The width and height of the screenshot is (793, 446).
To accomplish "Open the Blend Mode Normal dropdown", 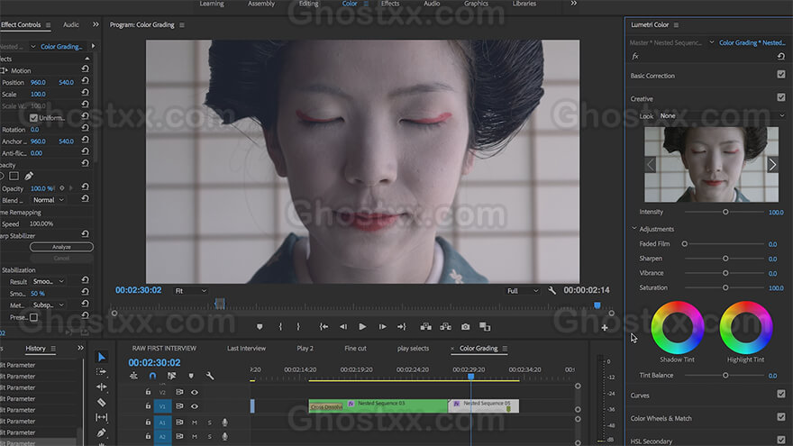I will (x=49, y=200).
